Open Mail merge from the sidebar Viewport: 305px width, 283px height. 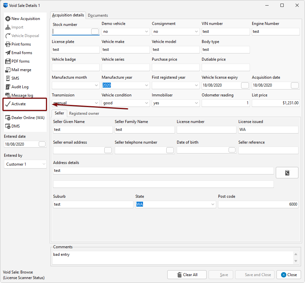point(22,70)
